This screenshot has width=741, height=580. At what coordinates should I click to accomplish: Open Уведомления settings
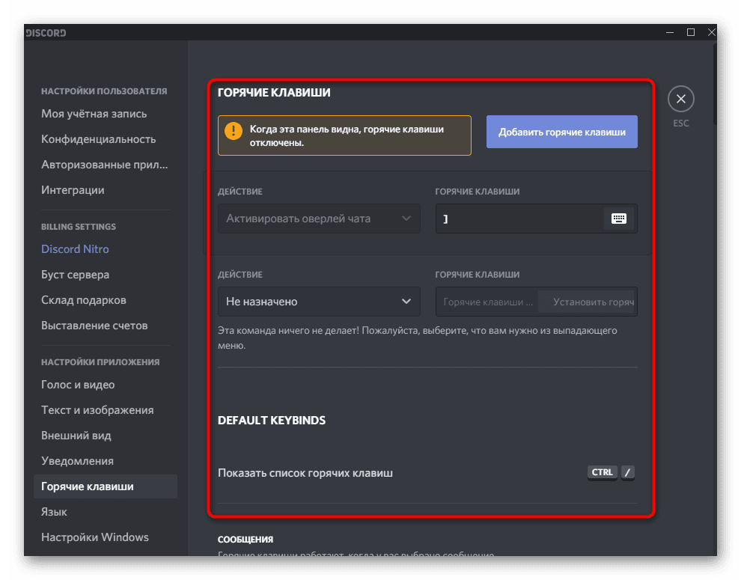click(78, 461)
